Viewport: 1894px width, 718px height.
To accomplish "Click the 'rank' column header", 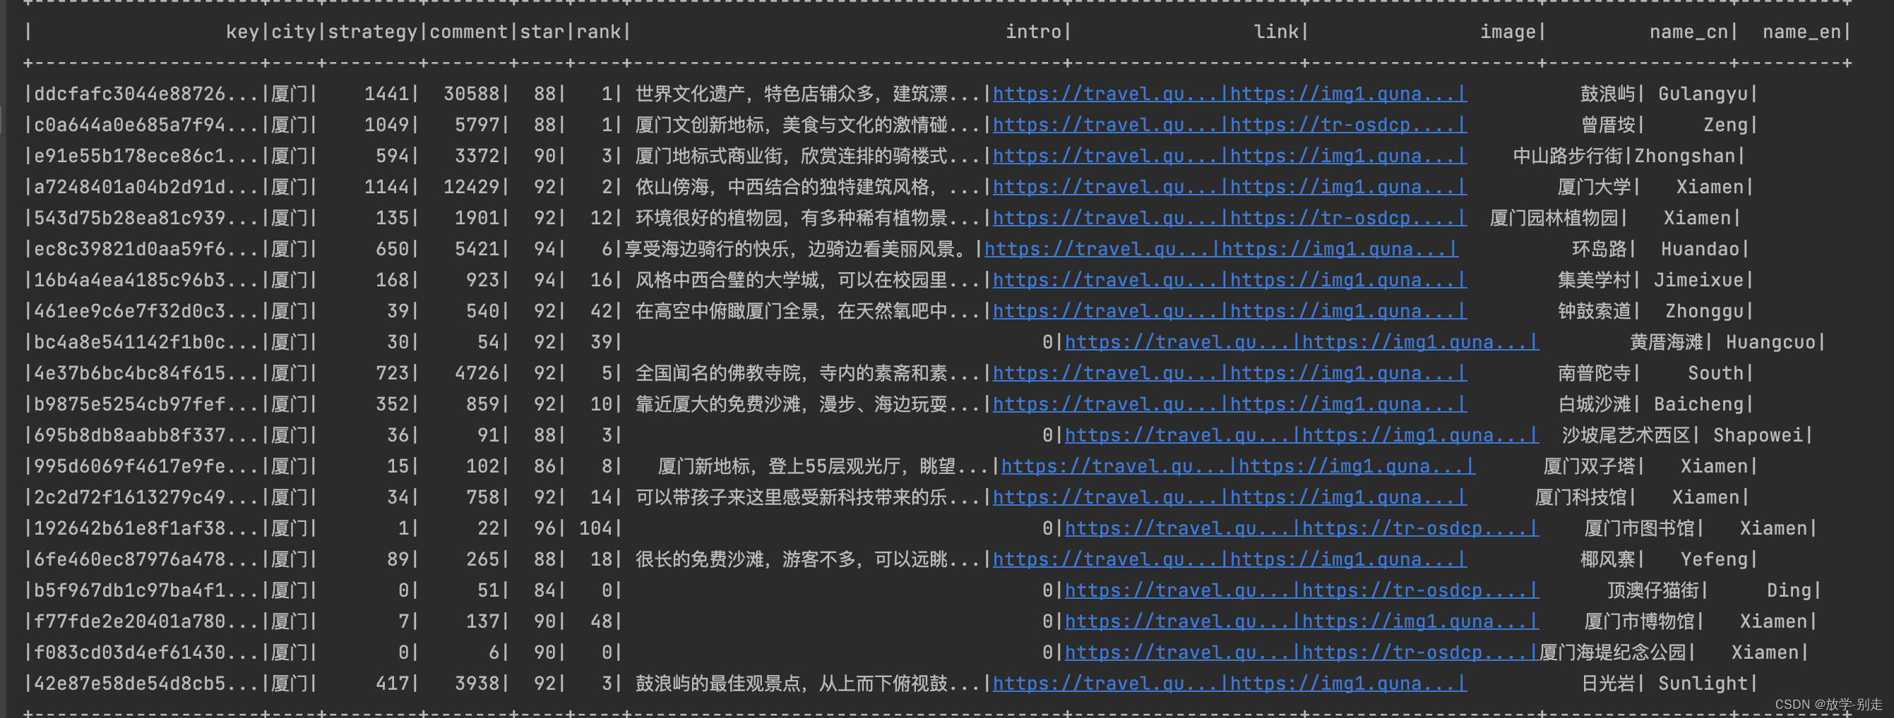I will [x=598, y=32].
